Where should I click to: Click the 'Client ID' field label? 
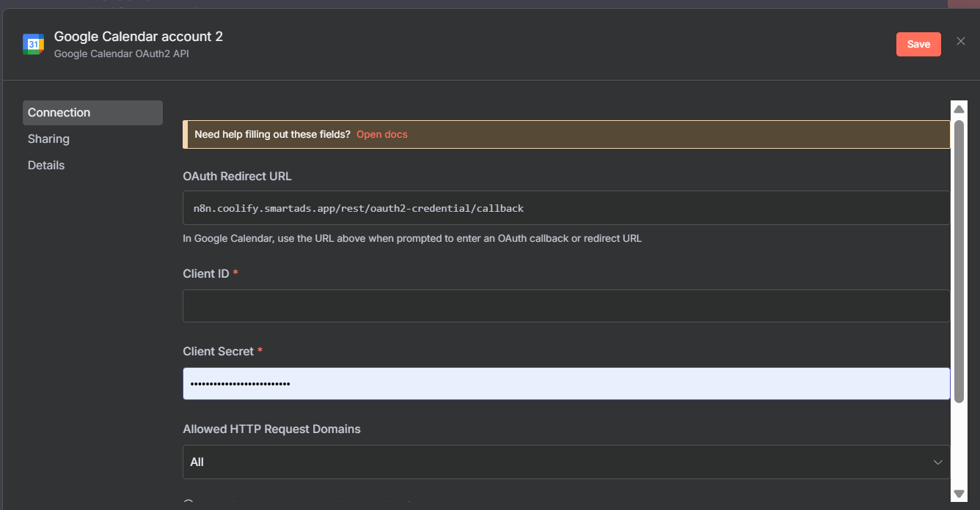(x=206, y=273)
